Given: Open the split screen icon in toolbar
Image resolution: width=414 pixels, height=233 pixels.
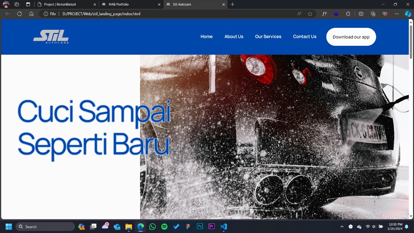Looking at the screenshot, I should pos(361,14).
